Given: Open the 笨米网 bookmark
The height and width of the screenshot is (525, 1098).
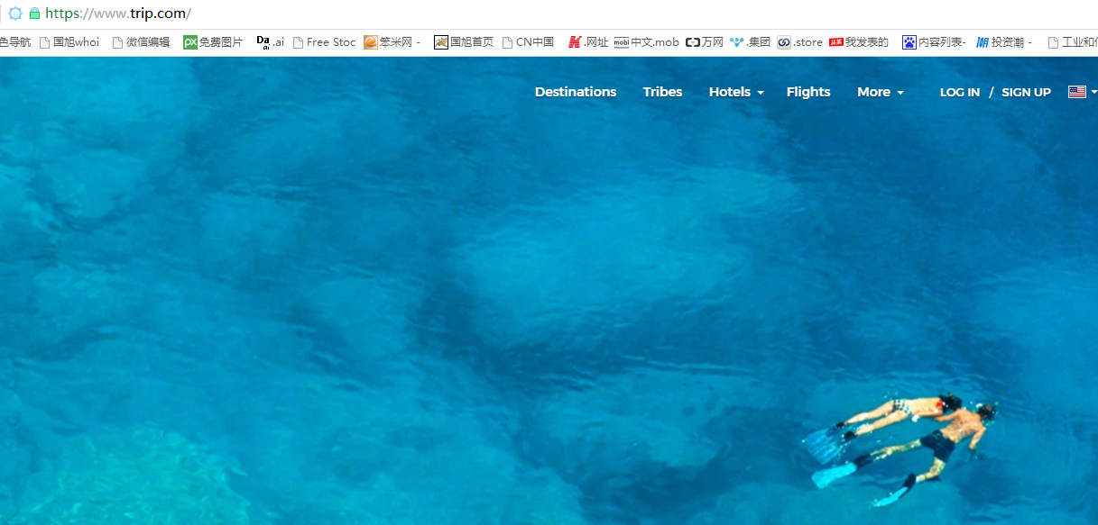Looking at the screenshot, I should coord(392,42).
